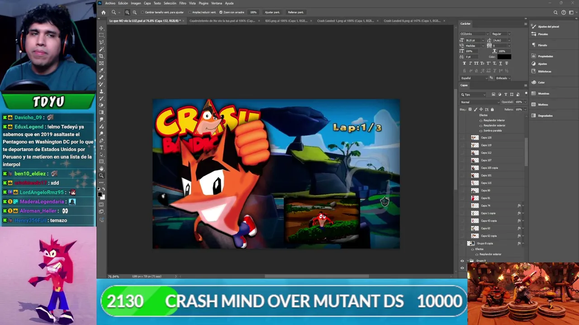Open the Pinceles panel

coord(540,34)
